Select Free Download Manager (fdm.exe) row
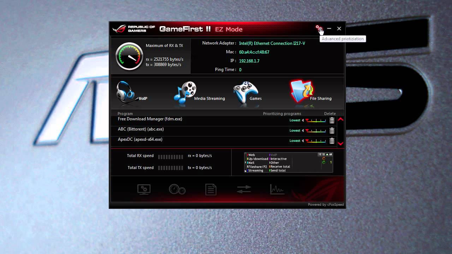This screenshot has width=452, height=254. 224,121
